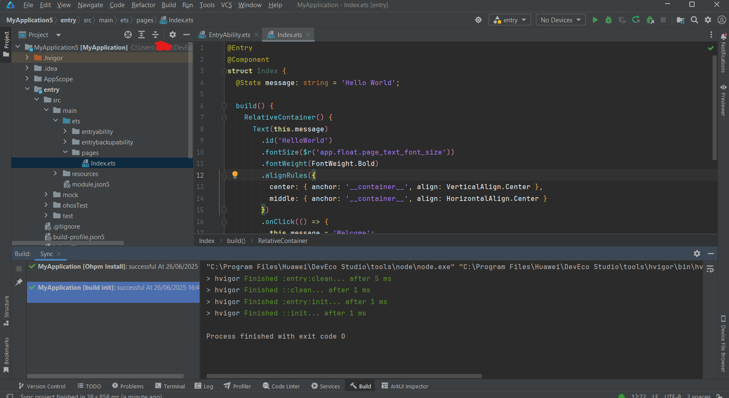Switch to EntryAbility.ets editor tab
This screenshot has height=398, width=729.
[230, 35]
